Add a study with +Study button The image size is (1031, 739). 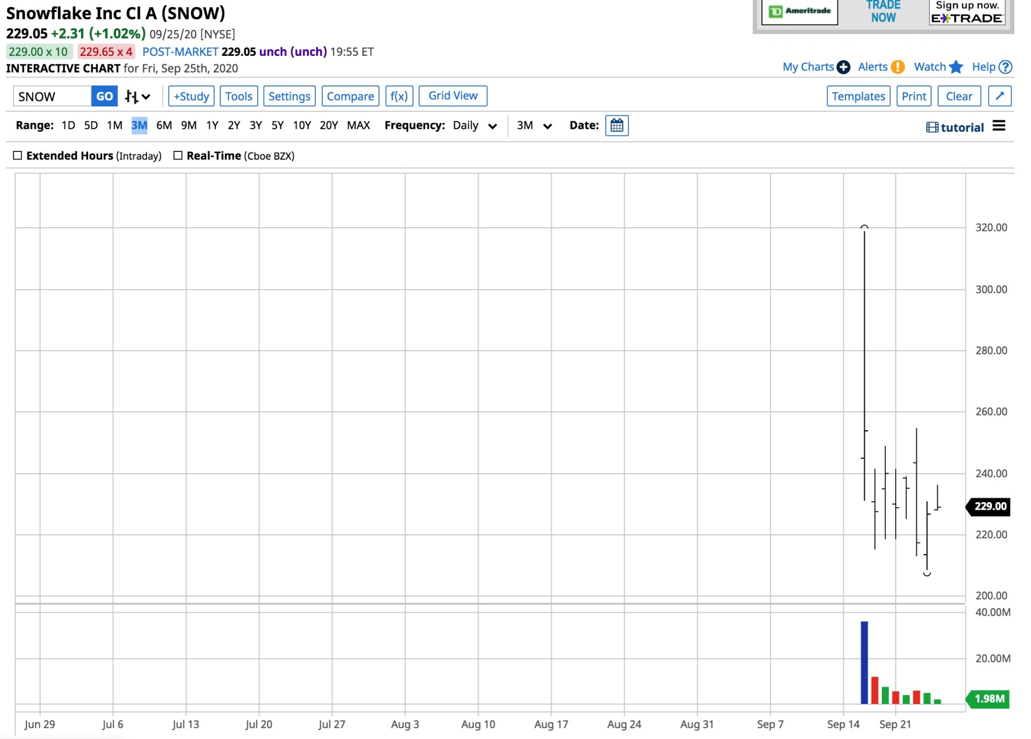191,96
